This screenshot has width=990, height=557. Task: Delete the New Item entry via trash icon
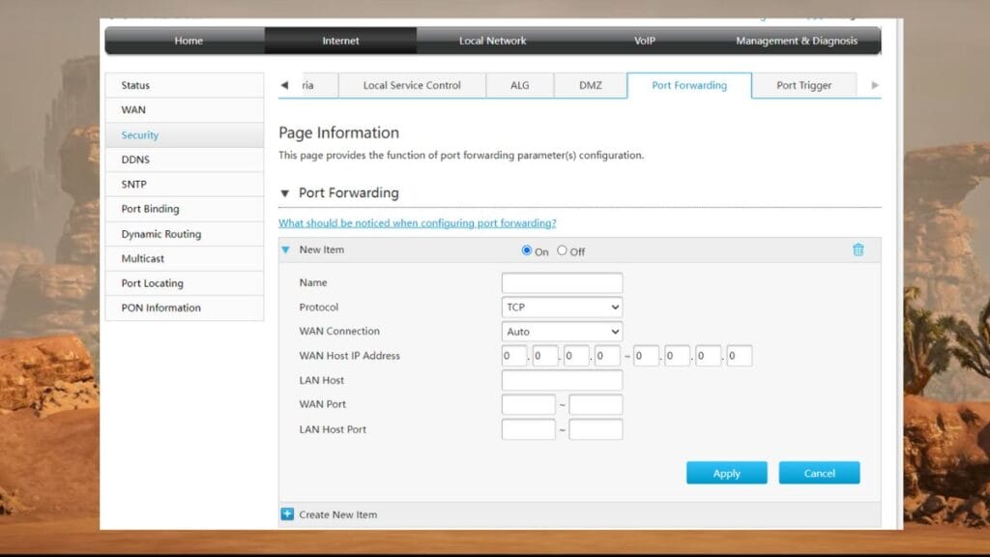pos(858,249)
